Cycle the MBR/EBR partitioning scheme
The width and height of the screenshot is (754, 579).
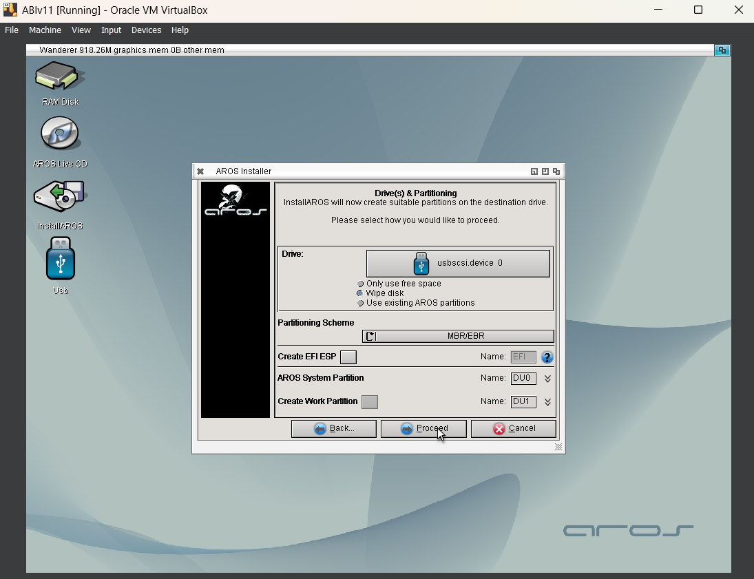pyautogui.click(x=458, y=336)
